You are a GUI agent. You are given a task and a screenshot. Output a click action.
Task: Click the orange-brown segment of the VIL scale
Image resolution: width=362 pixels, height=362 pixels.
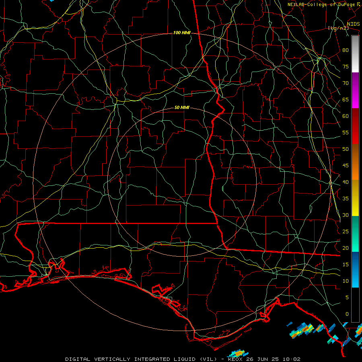(355, 162)
